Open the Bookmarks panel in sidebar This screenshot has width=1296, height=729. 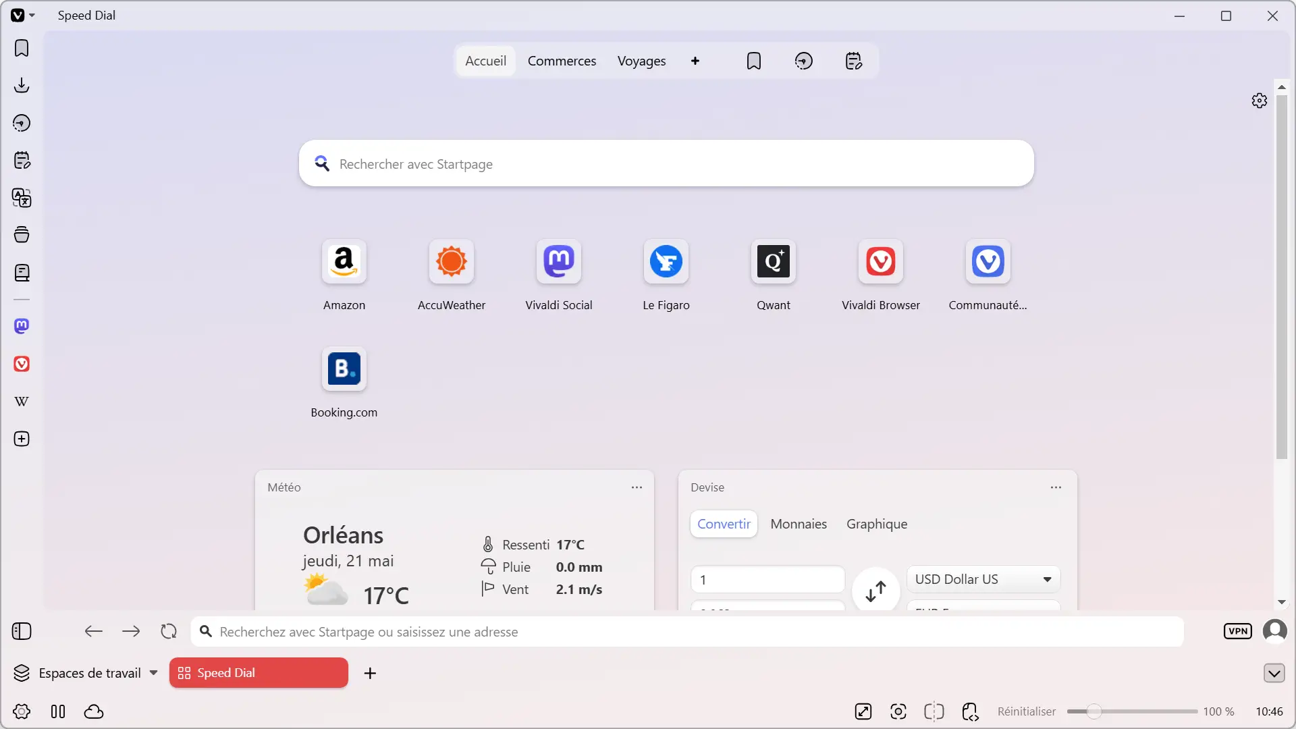tap(22, 48)
